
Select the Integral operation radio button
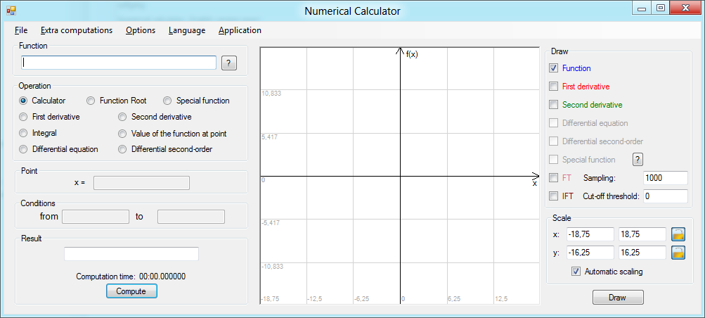click(x=24, y=133)
